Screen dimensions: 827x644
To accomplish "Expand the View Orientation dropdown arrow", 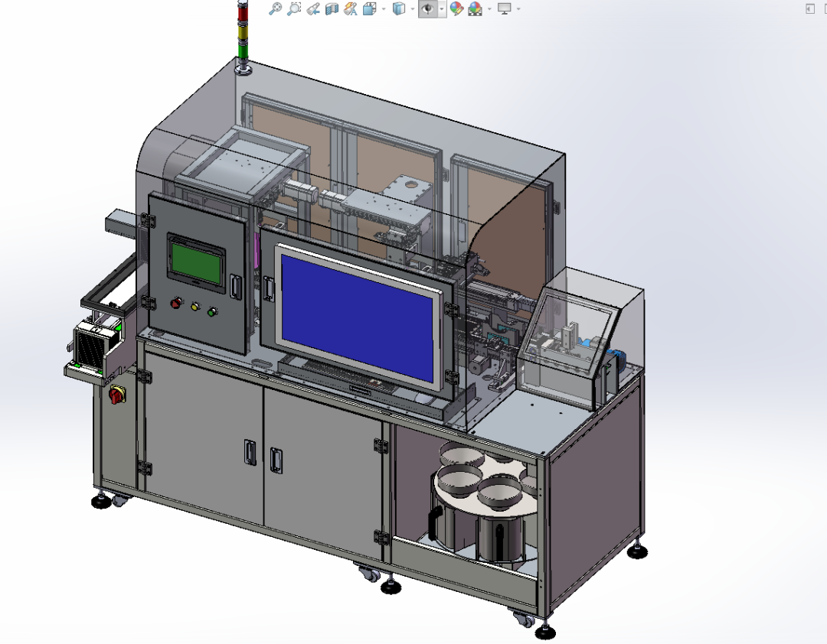I will click(x=384, y=9).
